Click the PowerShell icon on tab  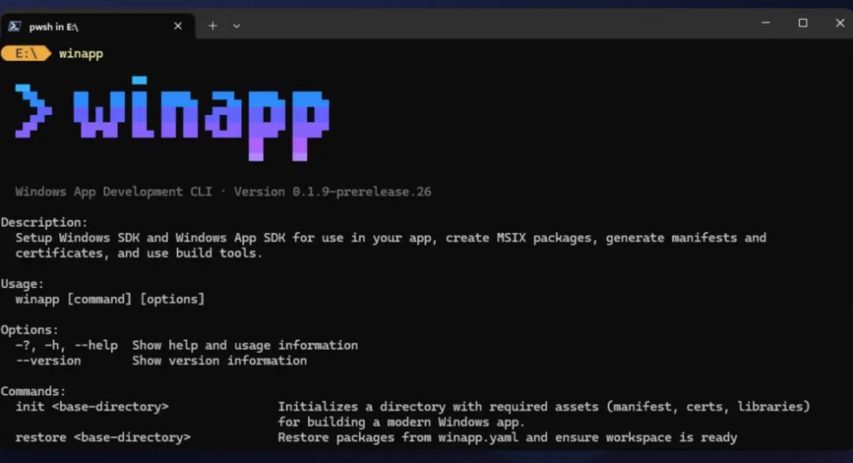coord(15,26)
